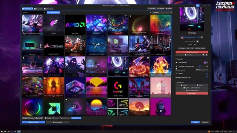Click the blue play button in title bar
This screenshot has height=133, width=237.
tap(197, 6)
